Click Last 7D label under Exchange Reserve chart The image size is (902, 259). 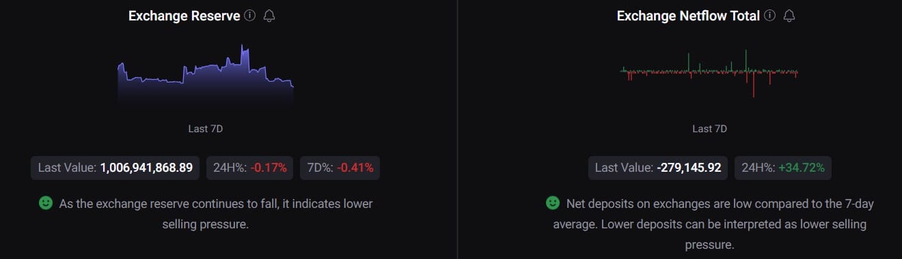tap(206, 128)
